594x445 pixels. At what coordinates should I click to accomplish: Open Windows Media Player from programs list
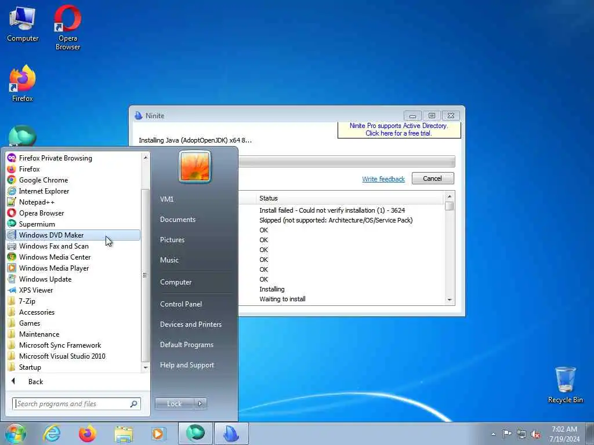click(73, 268)
